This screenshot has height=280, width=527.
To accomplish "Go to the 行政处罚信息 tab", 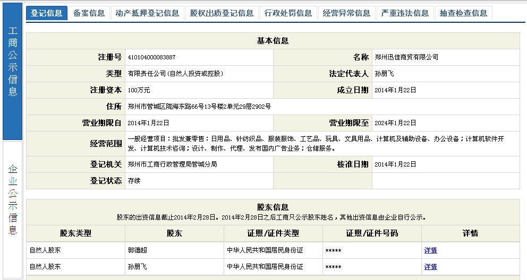I will point(288,13).
